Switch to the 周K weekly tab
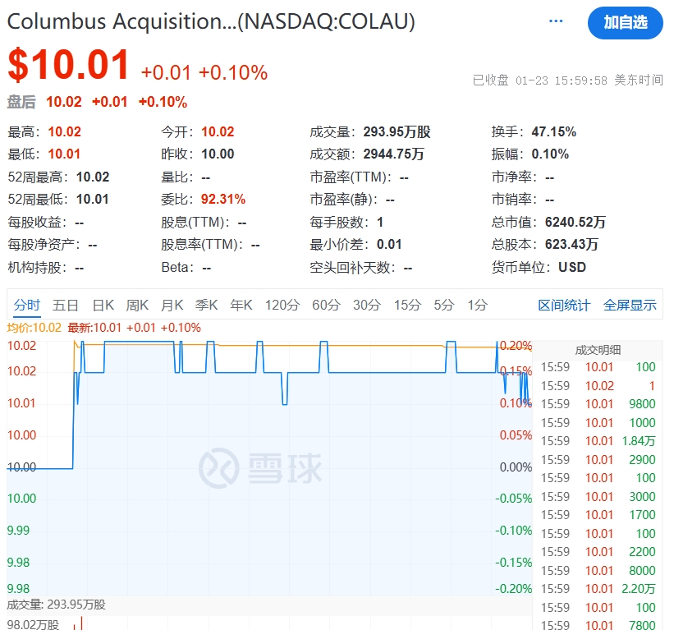The height and width of the screenshot is (630, 674). (137, 304)
